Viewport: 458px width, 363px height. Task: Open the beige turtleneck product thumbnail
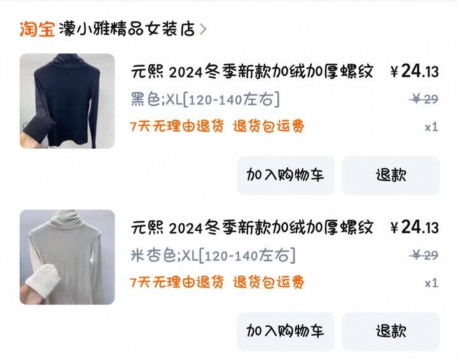pos(67,257)
